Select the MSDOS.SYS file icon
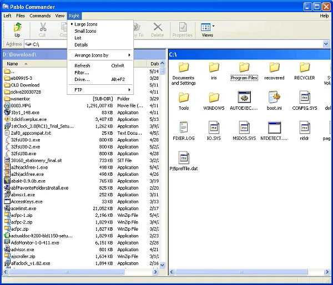Viewport: 333px width, 285px height. tap(244, 128)
